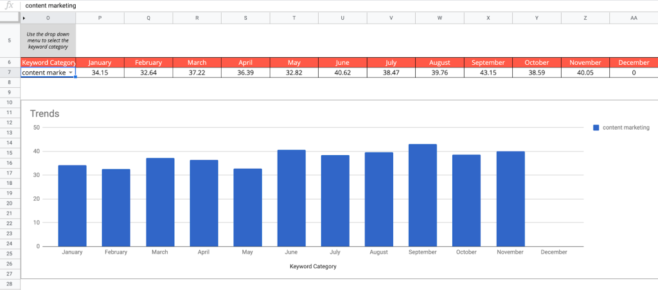
Task: Click the Keyword Category axis title
Action: coord(313,266)
